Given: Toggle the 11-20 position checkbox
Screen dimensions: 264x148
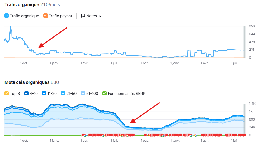Looking at the screenshot, I should coord(44,93).
